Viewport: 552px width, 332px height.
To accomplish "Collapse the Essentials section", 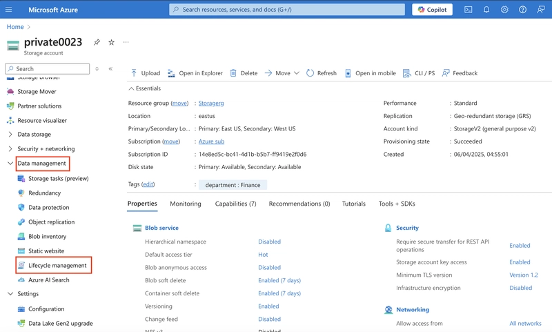I will [145, 88].
